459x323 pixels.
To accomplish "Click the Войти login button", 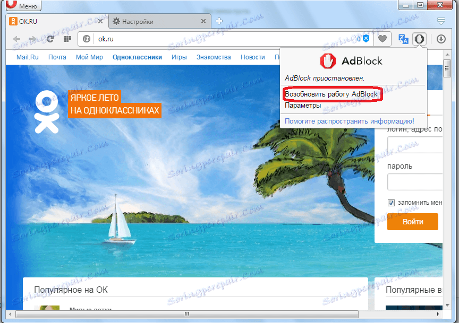I will click(413, 222).
